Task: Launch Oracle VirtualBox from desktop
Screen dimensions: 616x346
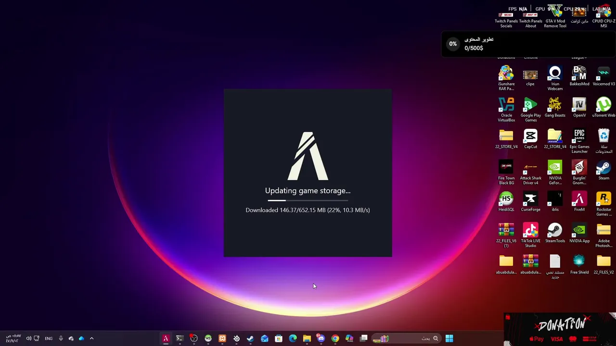Action: (x=506, y=110)
